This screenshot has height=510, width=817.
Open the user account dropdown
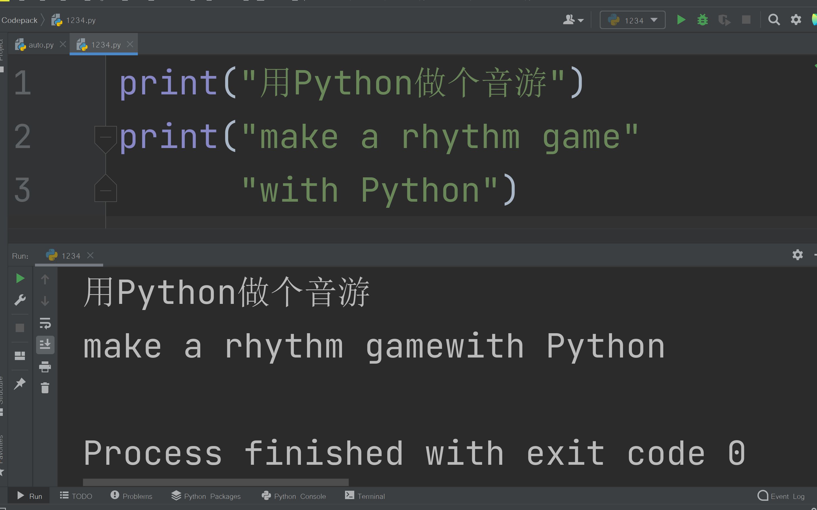coord(573,20)
